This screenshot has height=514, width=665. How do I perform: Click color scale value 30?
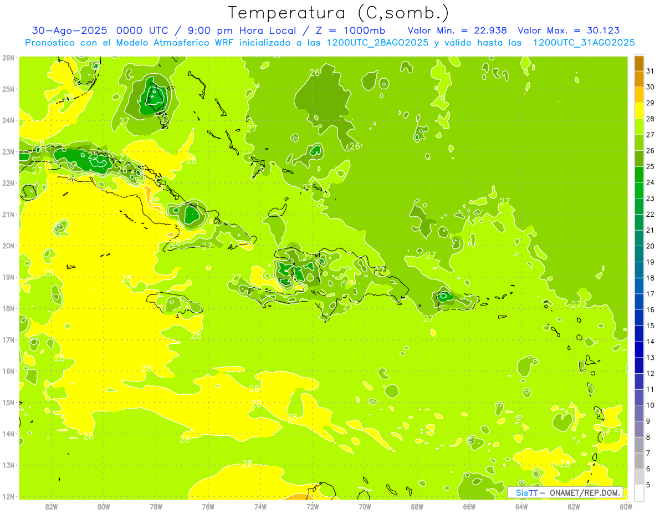pyautogui.click(x=651, y=87)
